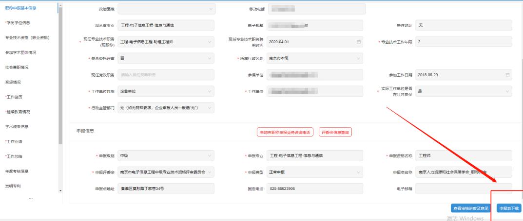Viewport: 523px width, 221px height.
Task: Click the 现从事专业 field
Action: 166,25
